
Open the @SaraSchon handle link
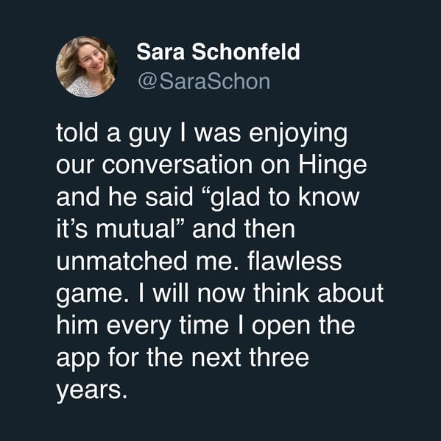204,82
